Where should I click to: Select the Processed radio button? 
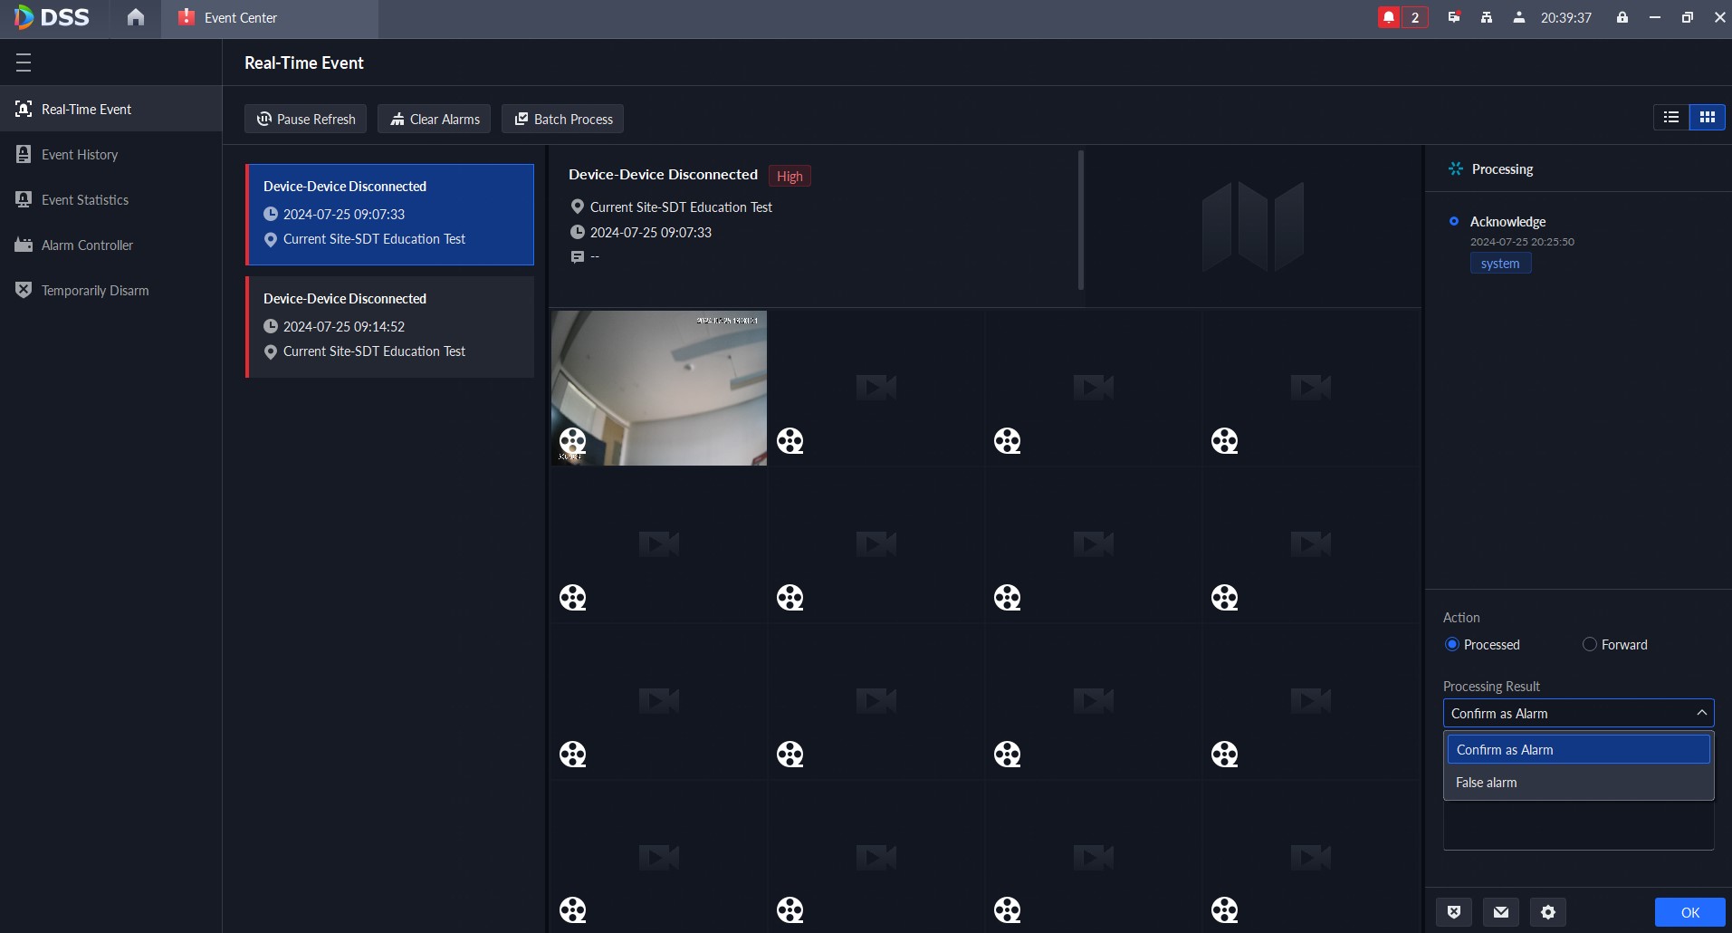pos(1452,644)
